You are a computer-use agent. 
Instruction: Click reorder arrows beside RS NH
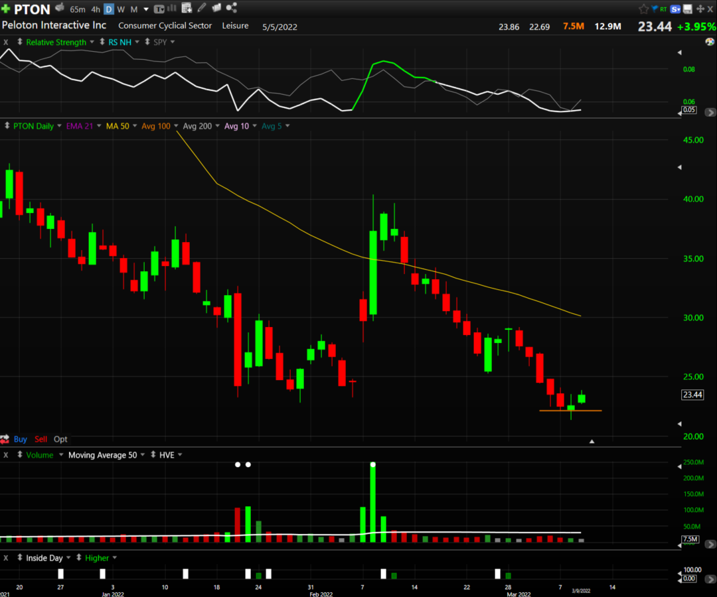[x=102, y=42]
